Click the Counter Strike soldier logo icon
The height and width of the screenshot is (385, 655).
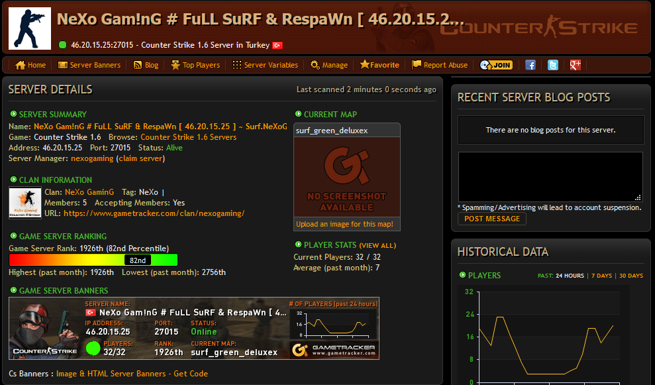[x=30, y=28]
